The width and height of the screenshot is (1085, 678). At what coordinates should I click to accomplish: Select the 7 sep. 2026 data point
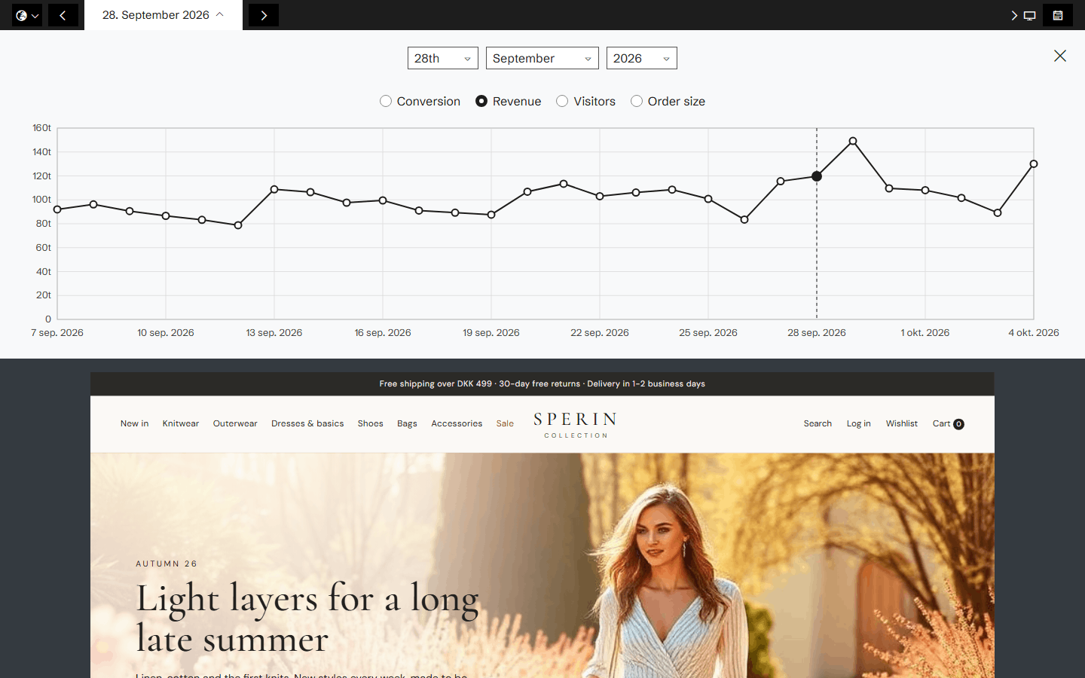[57, 209]
